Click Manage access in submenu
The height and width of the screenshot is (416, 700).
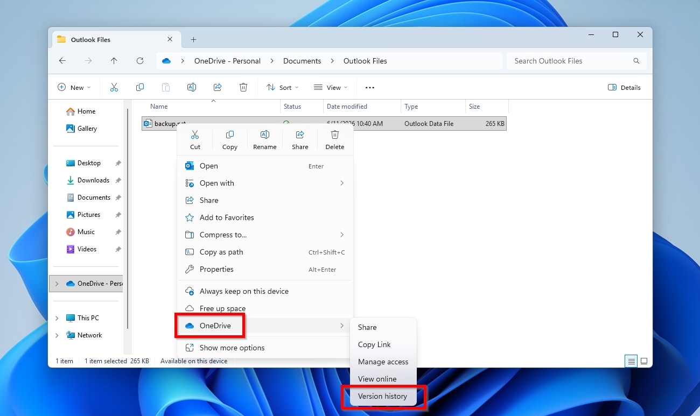383,362
